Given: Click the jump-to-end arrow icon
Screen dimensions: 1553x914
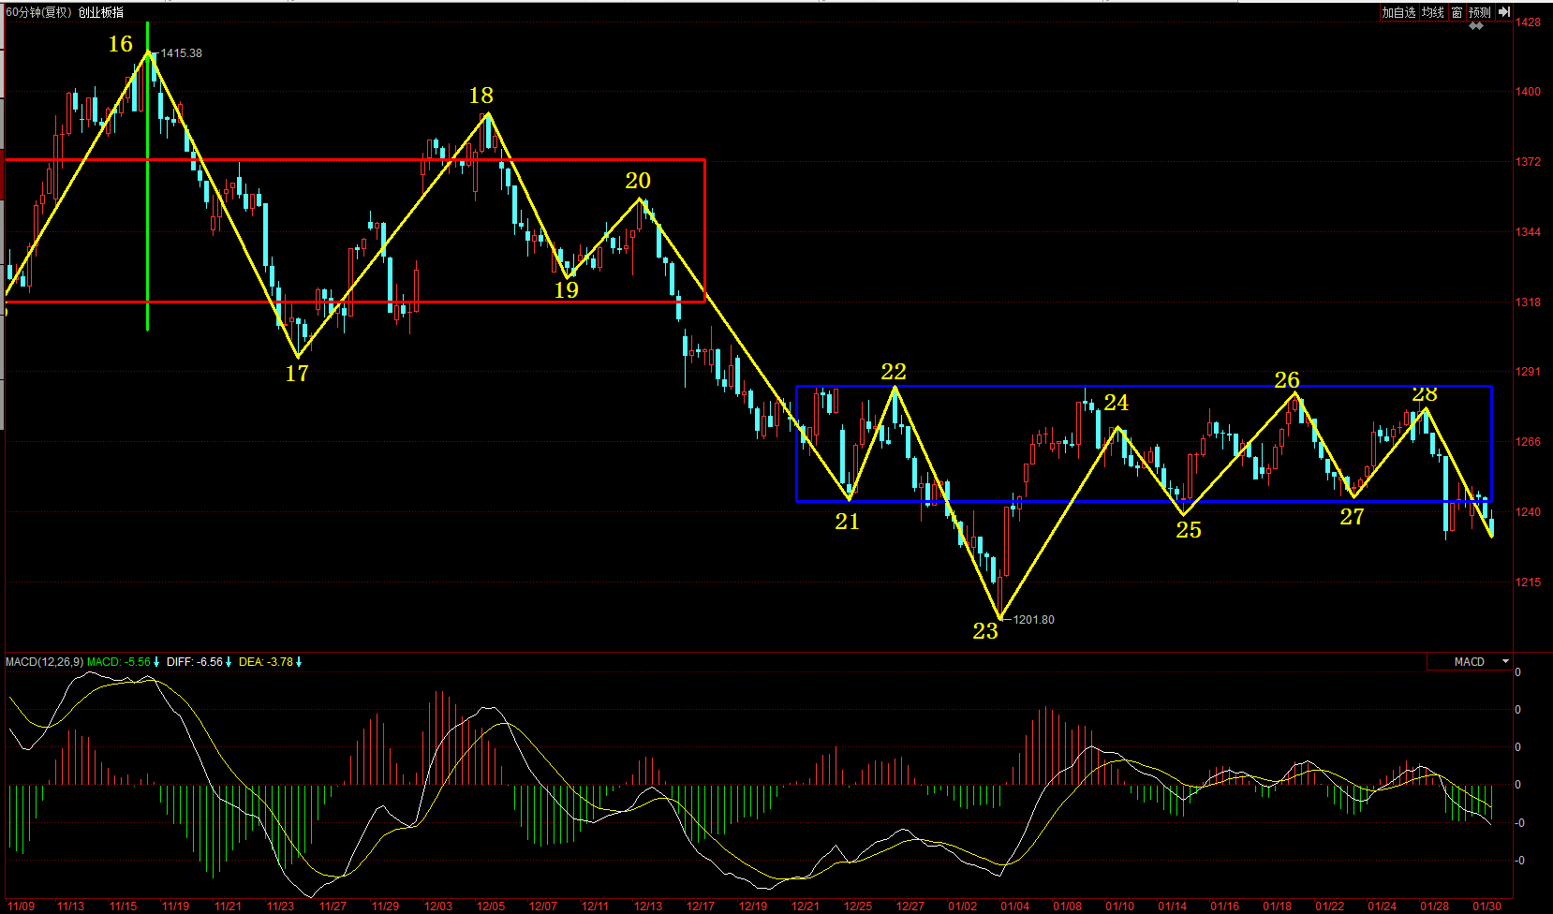Looking at the screenshot, I should coord(1503,12).
